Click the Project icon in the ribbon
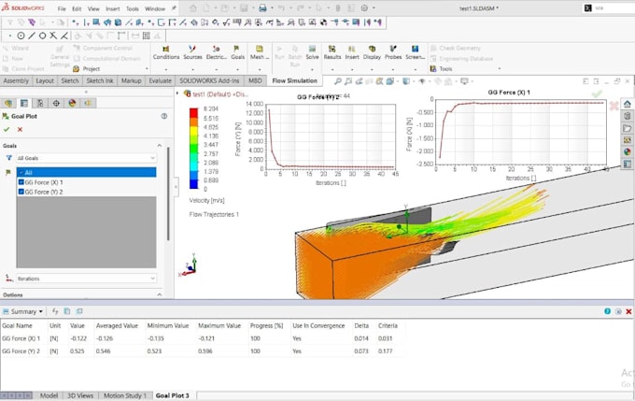 point(76,69)
